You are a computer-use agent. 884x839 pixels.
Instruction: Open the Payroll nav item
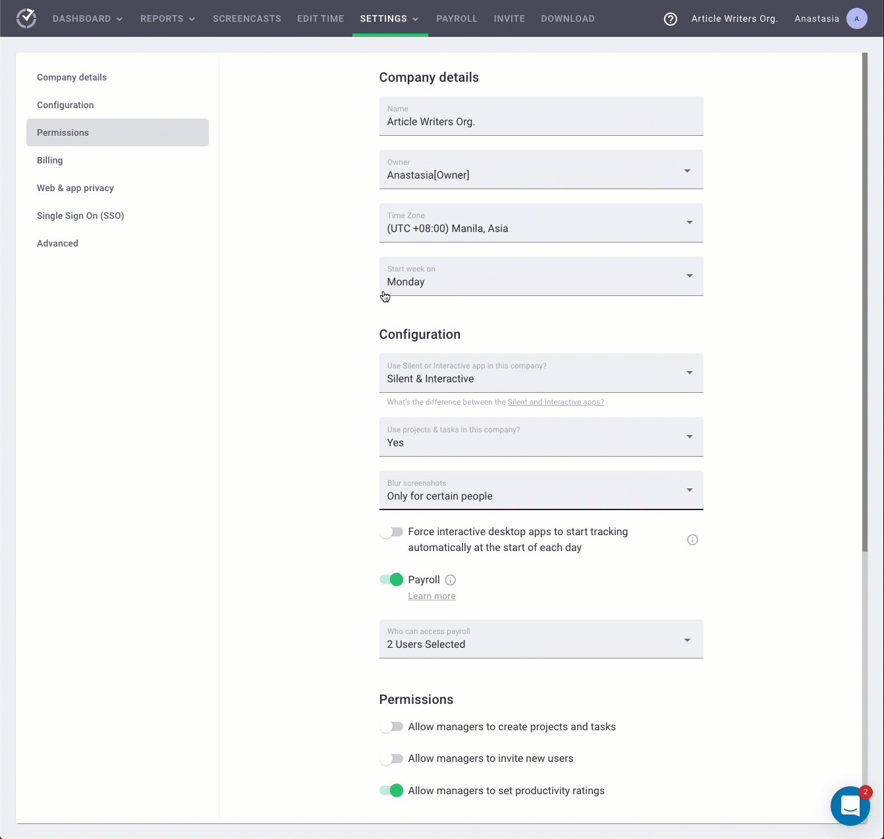click(457, 18)
